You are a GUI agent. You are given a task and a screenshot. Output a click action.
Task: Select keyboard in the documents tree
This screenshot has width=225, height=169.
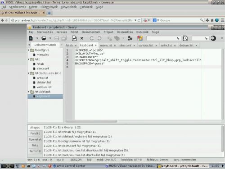point(45,96)
